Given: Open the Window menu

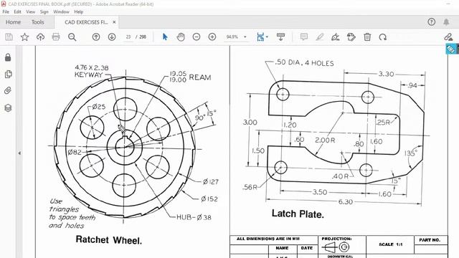Looking at the screenshot, I should click(61, 11).
